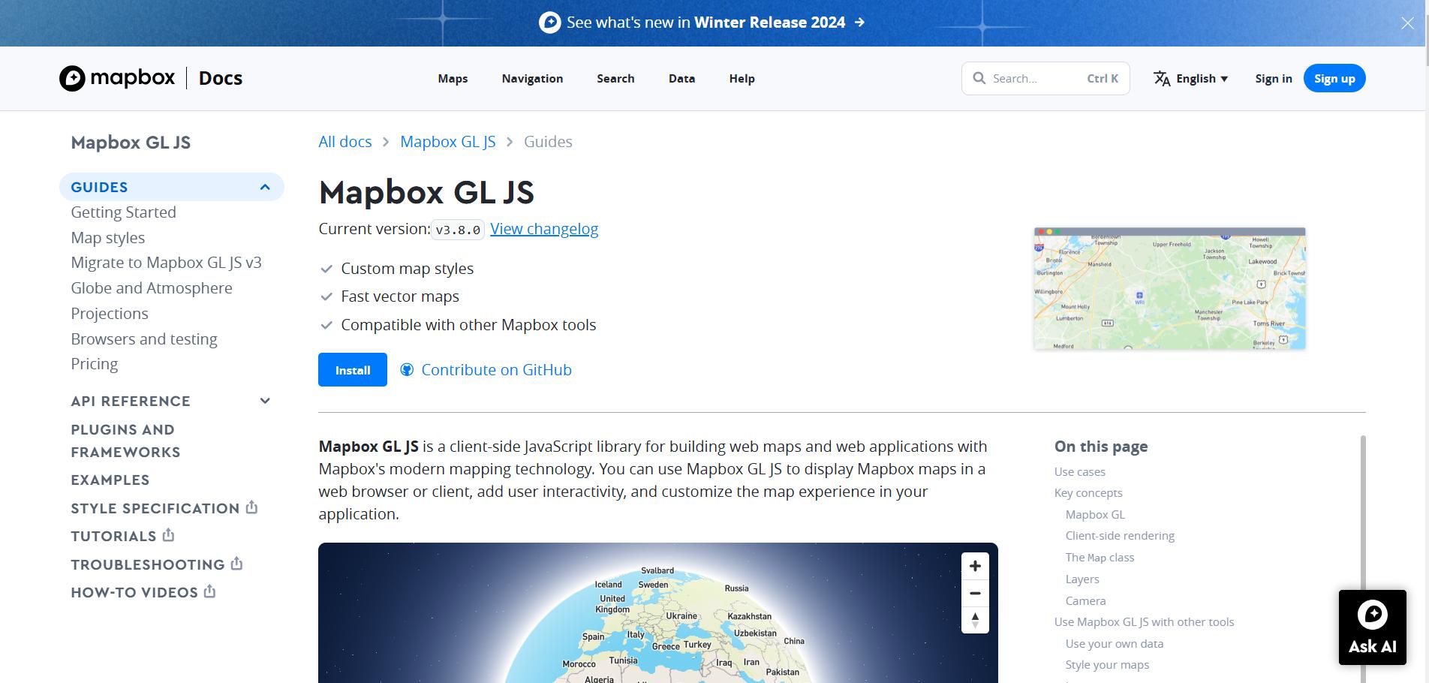Open STYLE SPECIFICATION section
Screen dimensions: 1429x683
point(155,508)
